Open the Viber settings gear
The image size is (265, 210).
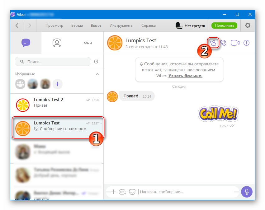pos(248,26)
